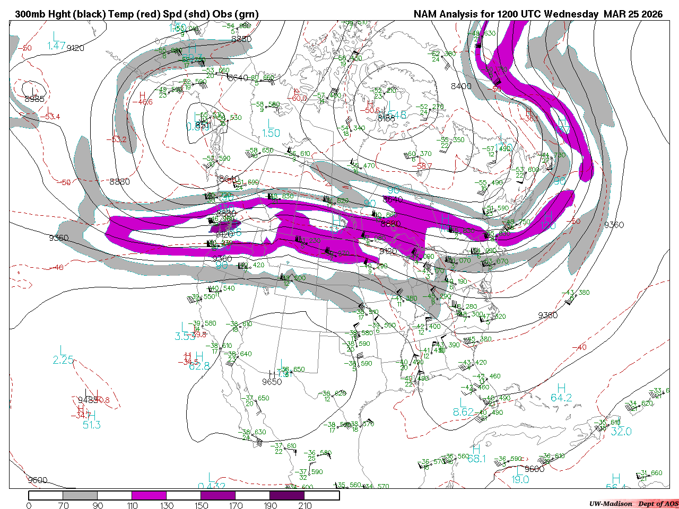This screenshot has width=679, height=509.
Task: Click the cyan L 1.50 marker
Action: click(x=271, y=128)
